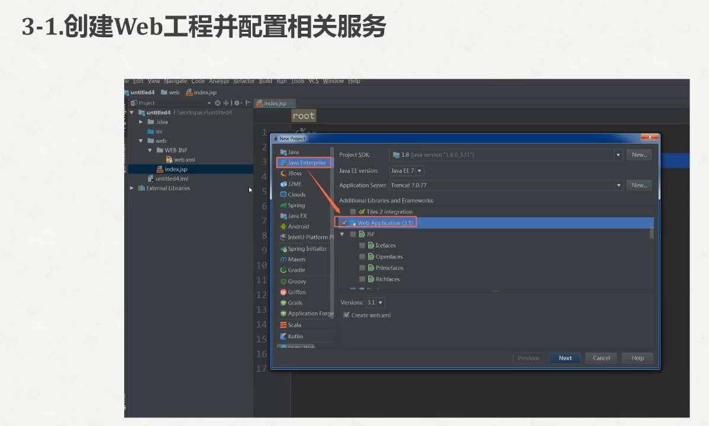This screenshot has height=426, width=709.
Task: Collapse the WEB-INF folder node
Action: (150, 150)
